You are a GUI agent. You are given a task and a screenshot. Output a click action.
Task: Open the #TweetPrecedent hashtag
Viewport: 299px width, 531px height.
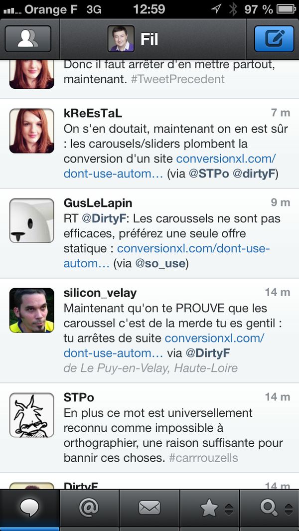tap(177, 79)
